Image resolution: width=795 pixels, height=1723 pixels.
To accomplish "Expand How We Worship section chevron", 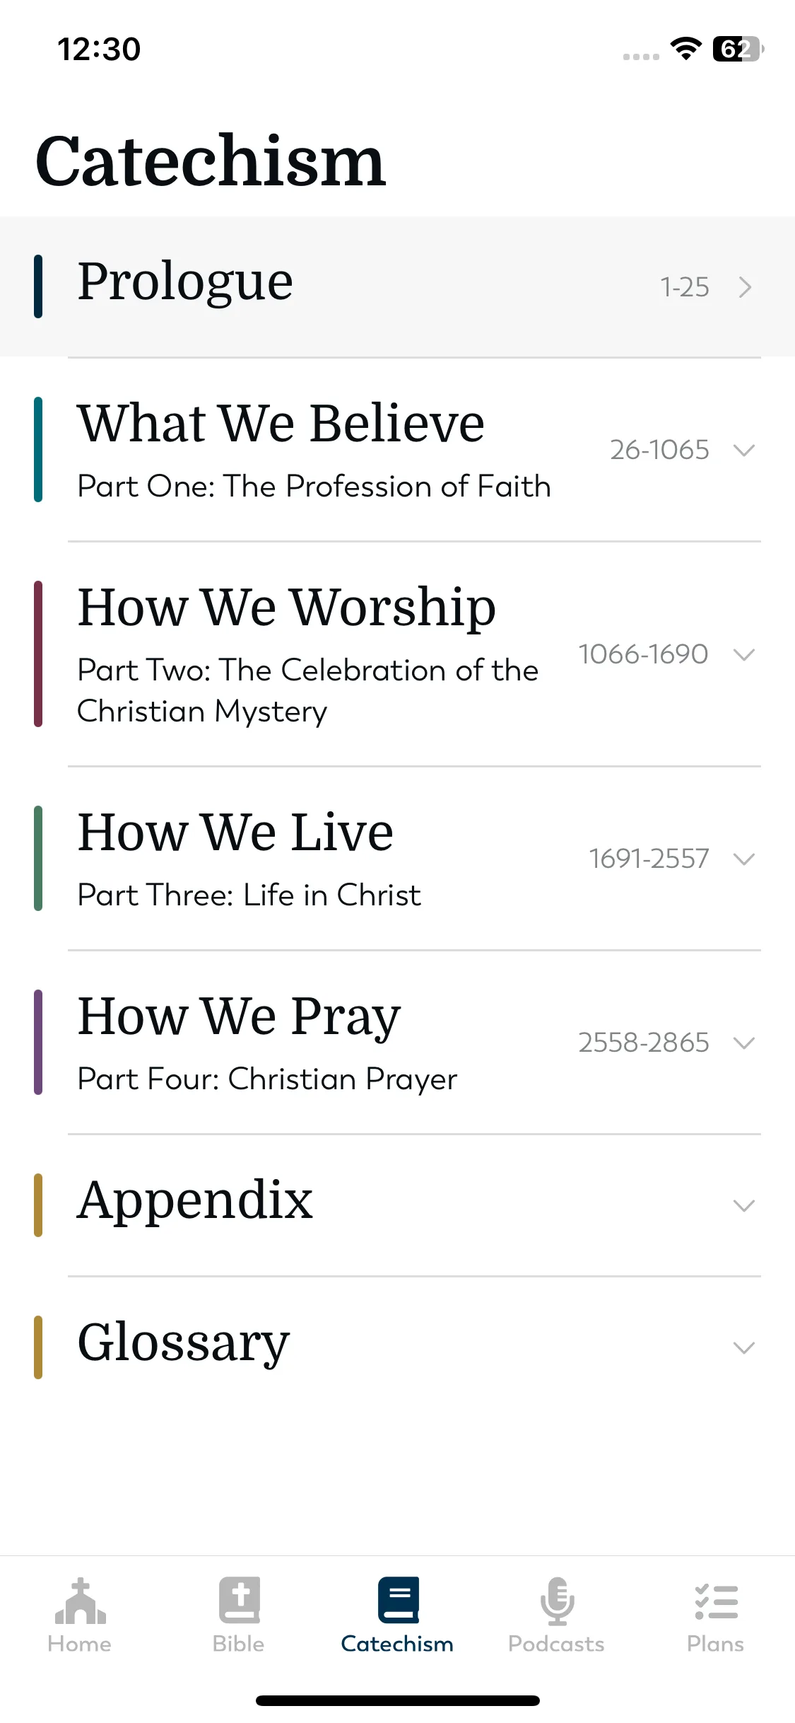I will coord(744,654).
